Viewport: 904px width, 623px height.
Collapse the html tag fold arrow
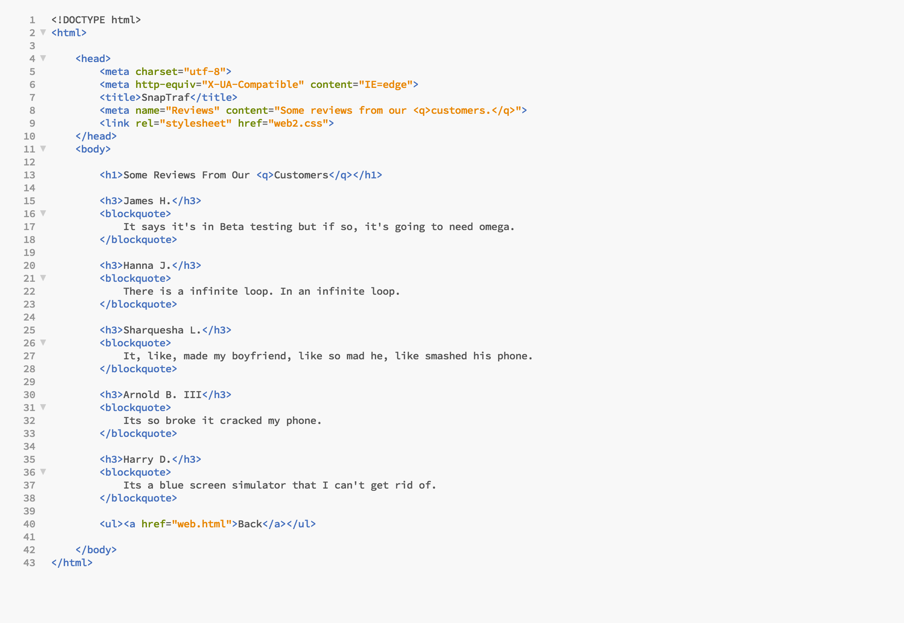pos(43,32)
